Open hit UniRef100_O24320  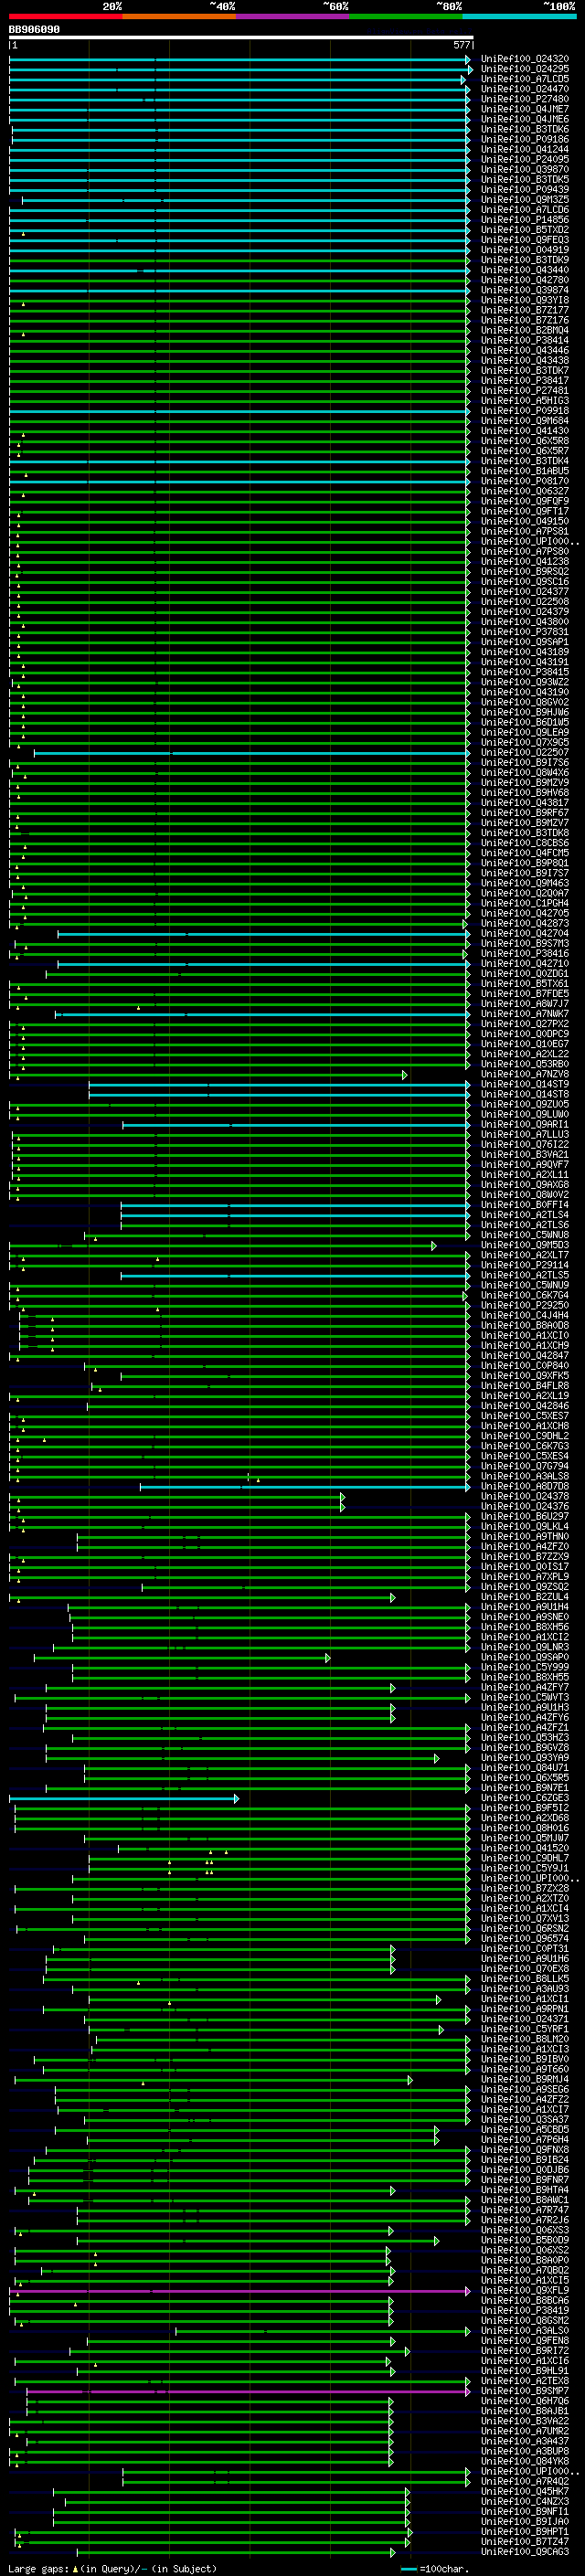525,59
